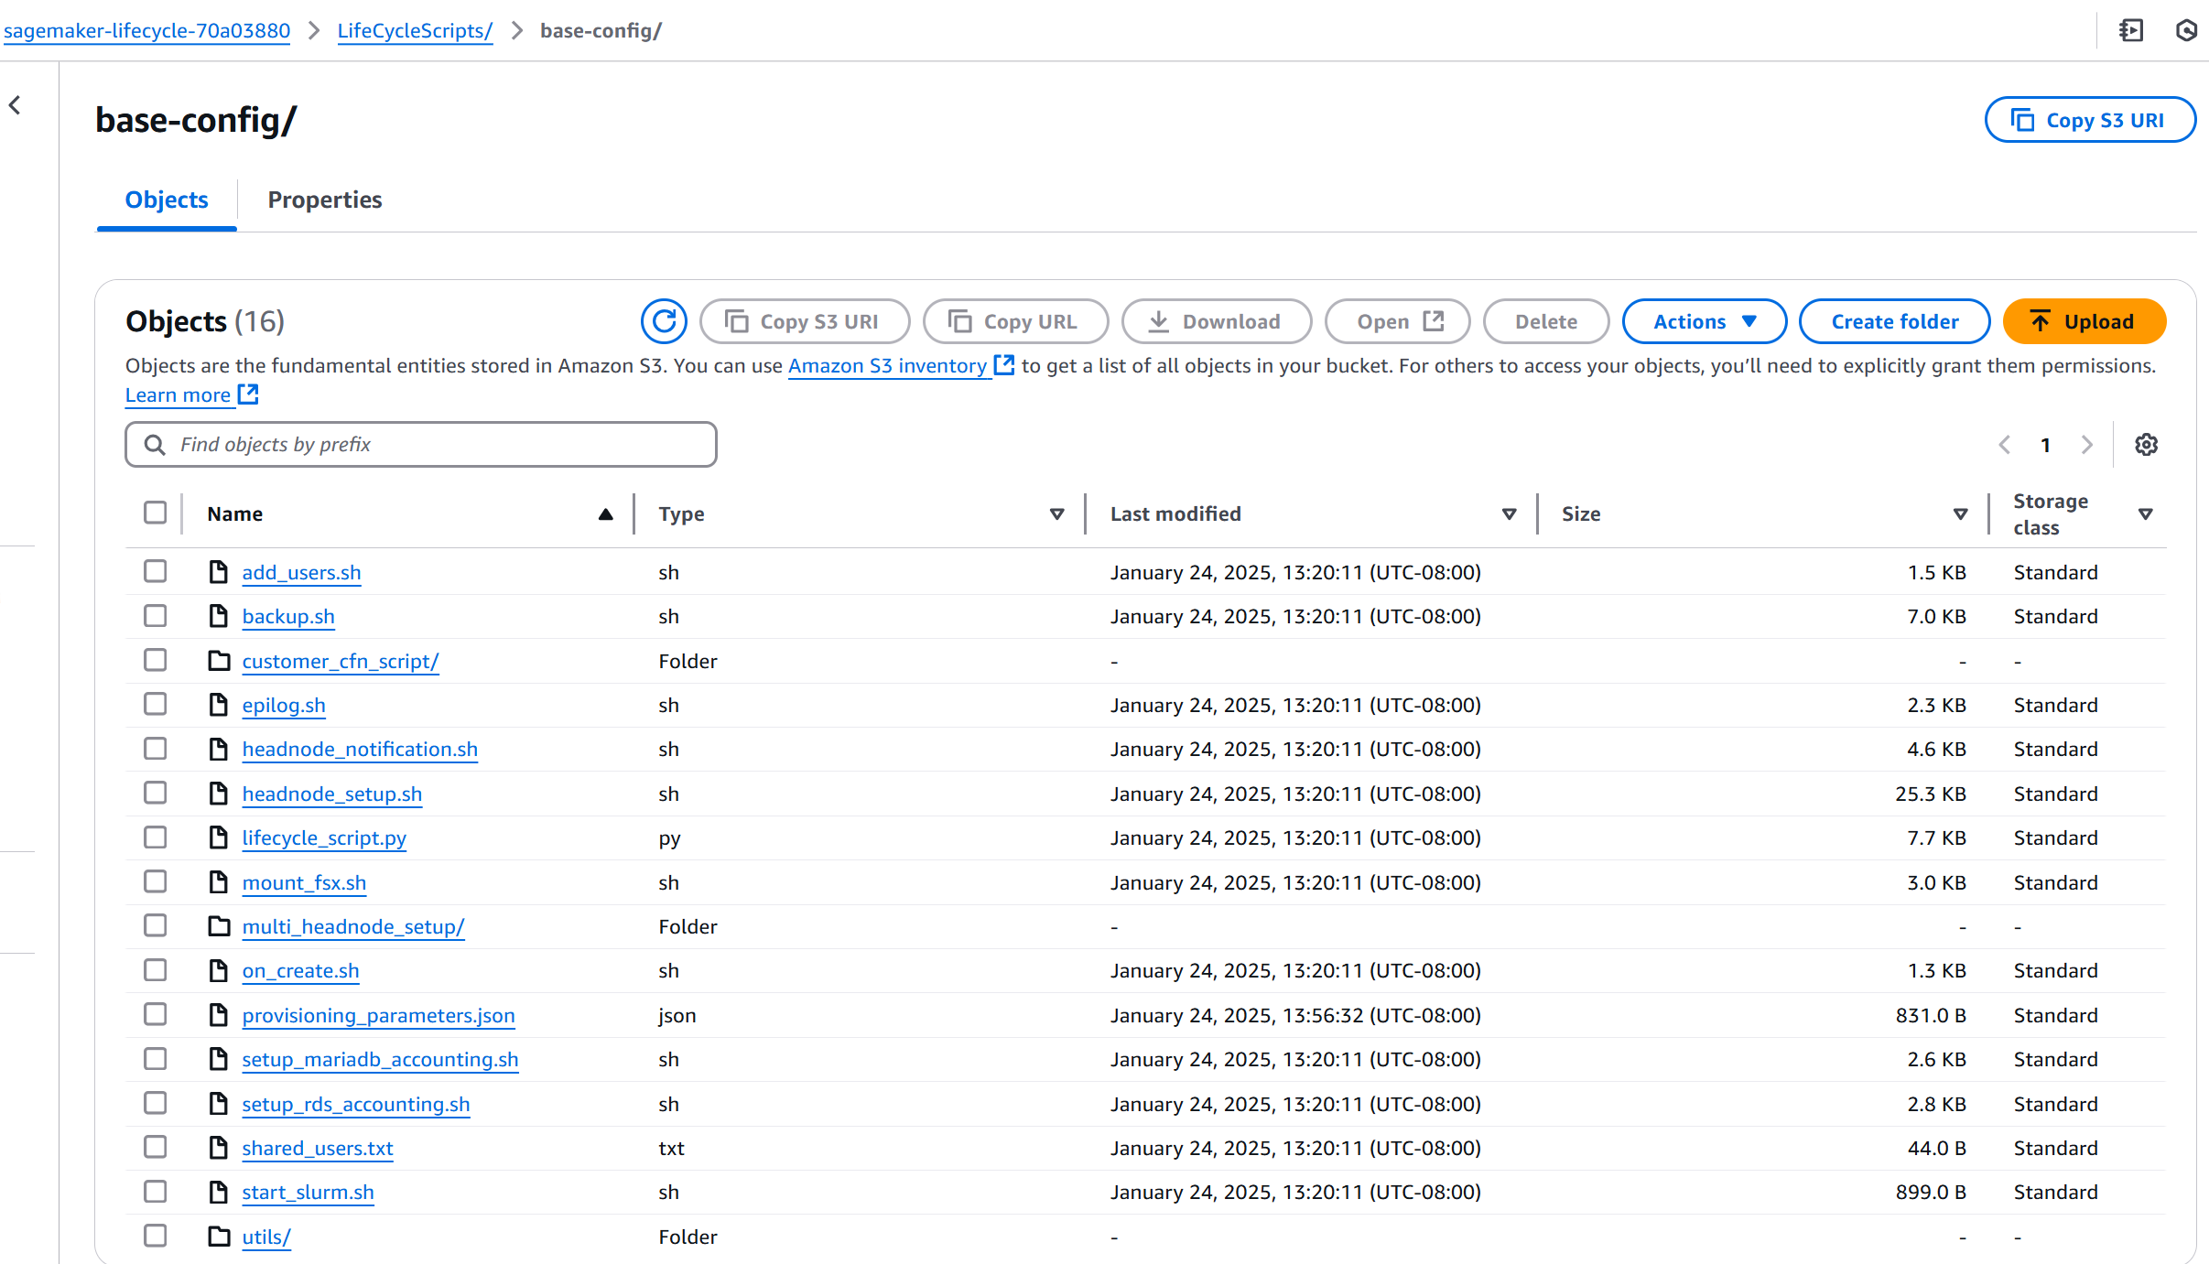
Task: Open the Objects tab
Action: point(166,200)
